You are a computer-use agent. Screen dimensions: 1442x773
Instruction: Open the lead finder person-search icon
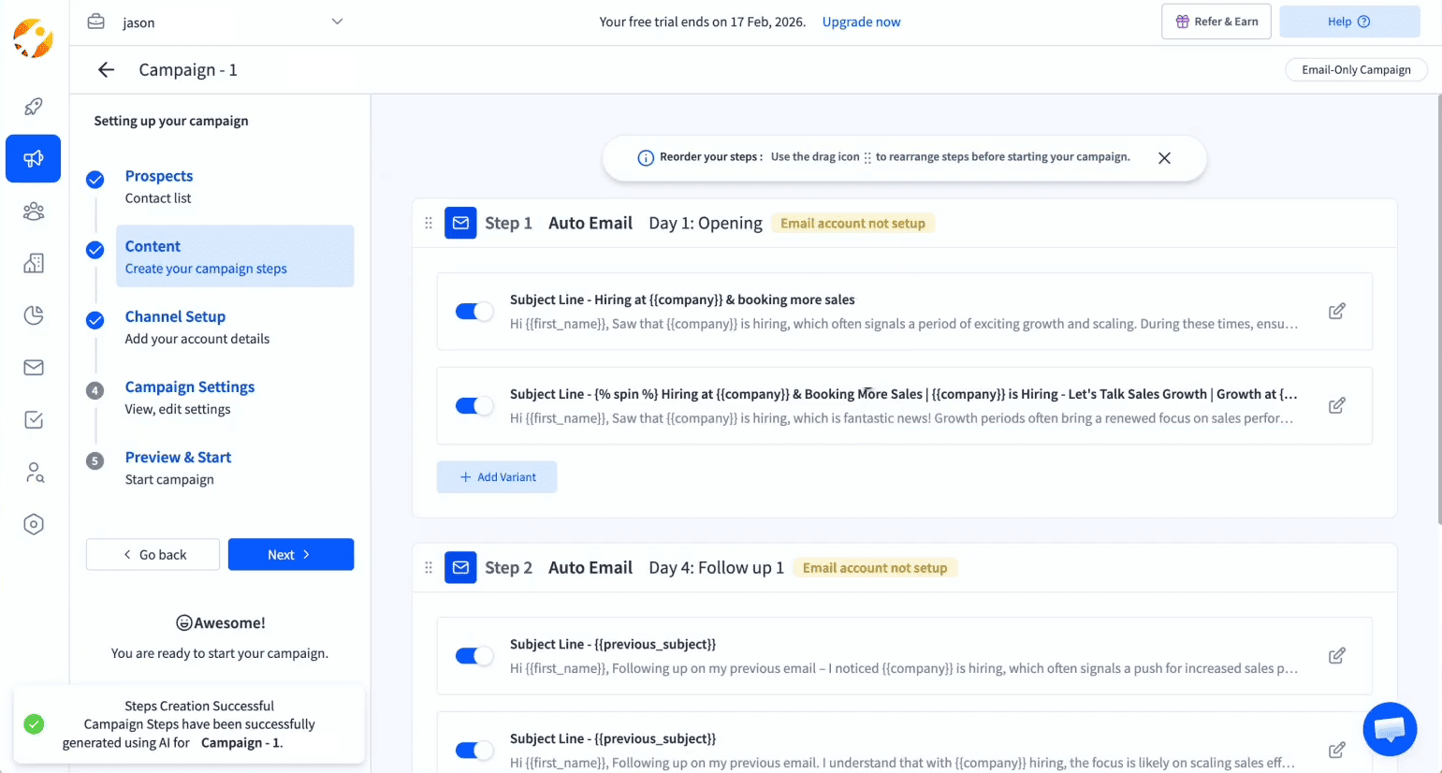tap(33, 472)
